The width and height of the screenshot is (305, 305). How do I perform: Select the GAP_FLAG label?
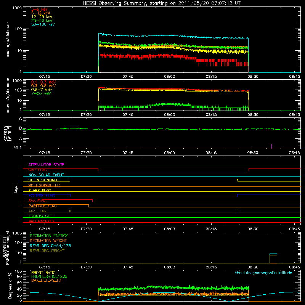pos(37,170)
